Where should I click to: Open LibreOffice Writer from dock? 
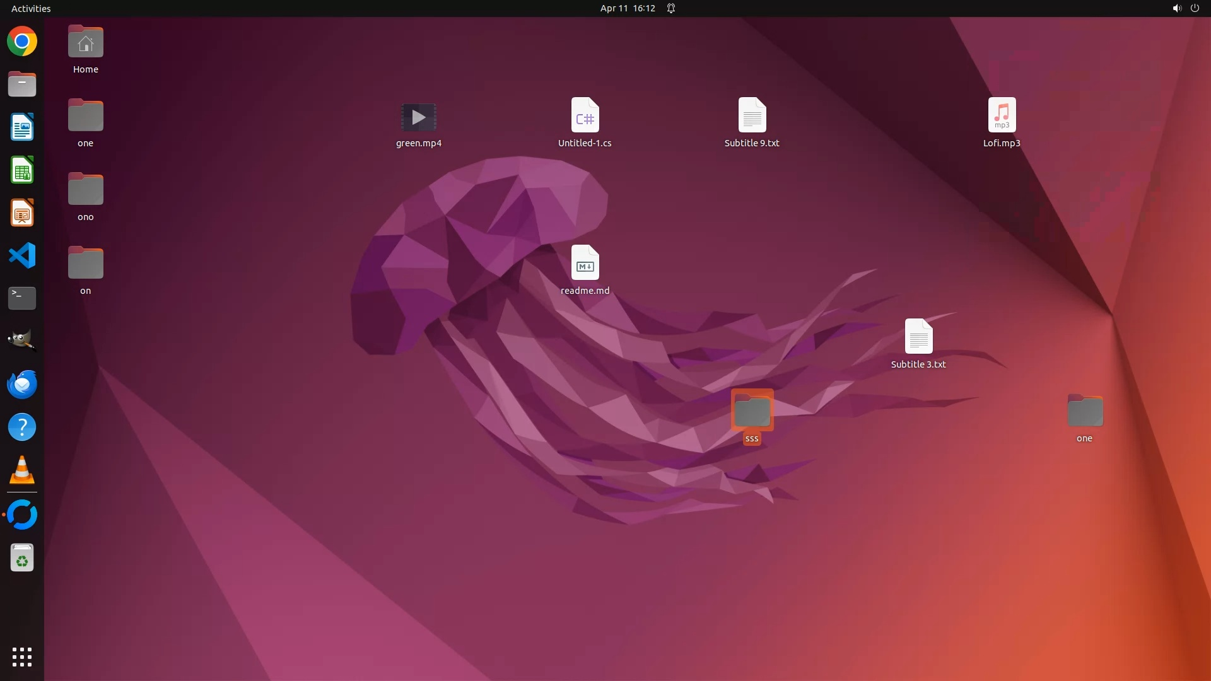(22, 127)
